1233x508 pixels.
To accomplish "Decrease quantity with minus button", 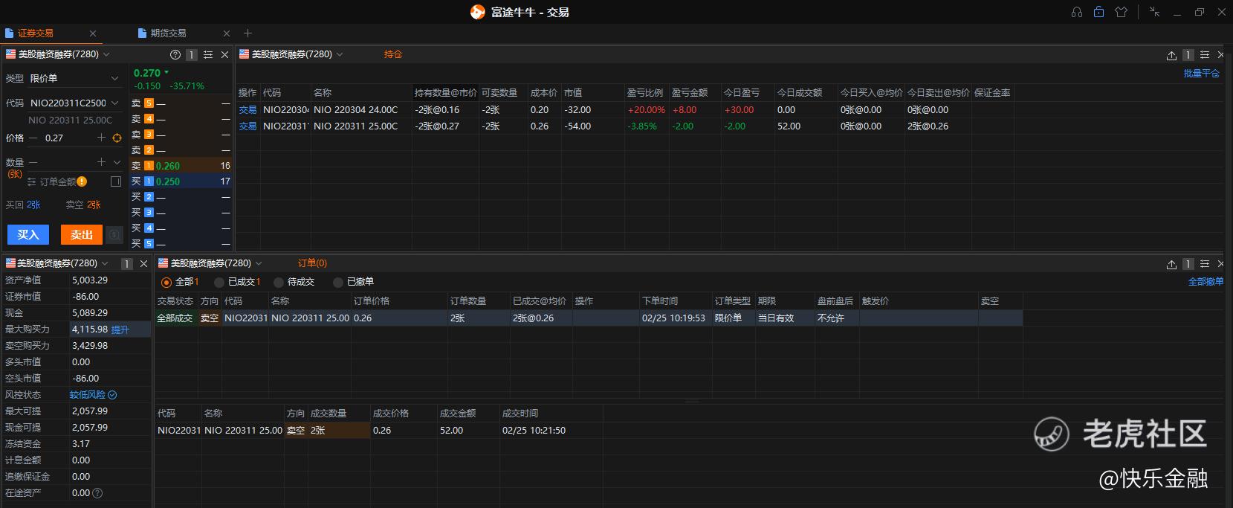I will point(33,162).
